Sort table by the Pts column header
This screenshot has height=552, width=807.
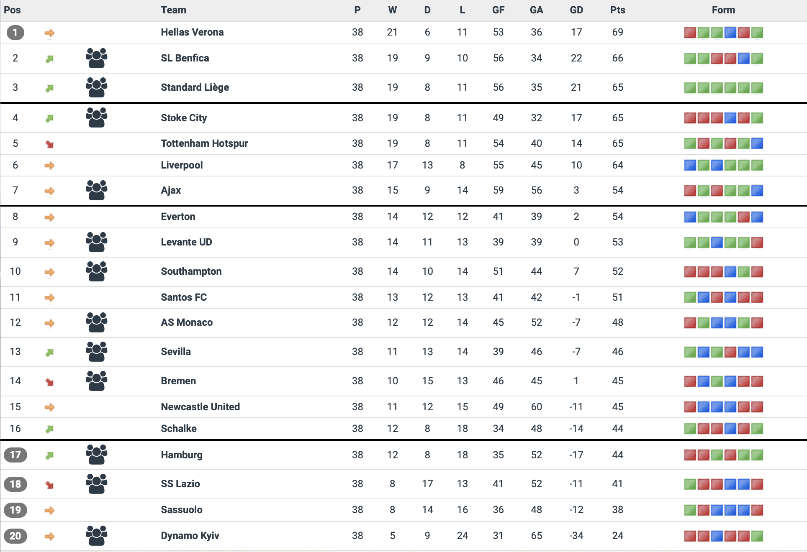pyautogui.click(x=617, y=10)
